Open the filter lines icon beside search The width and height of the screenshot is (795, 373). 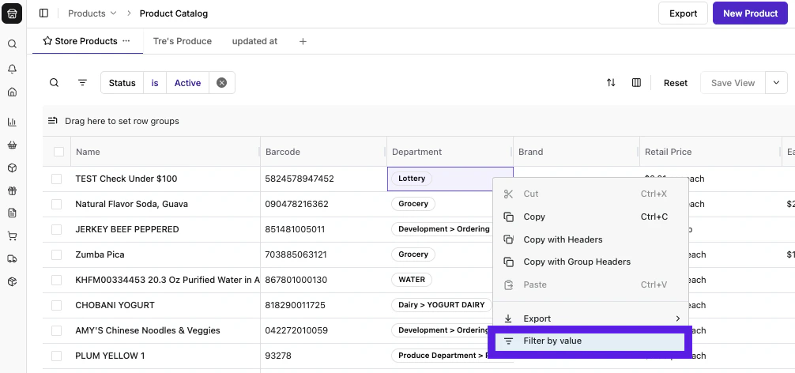click(82, 83)
